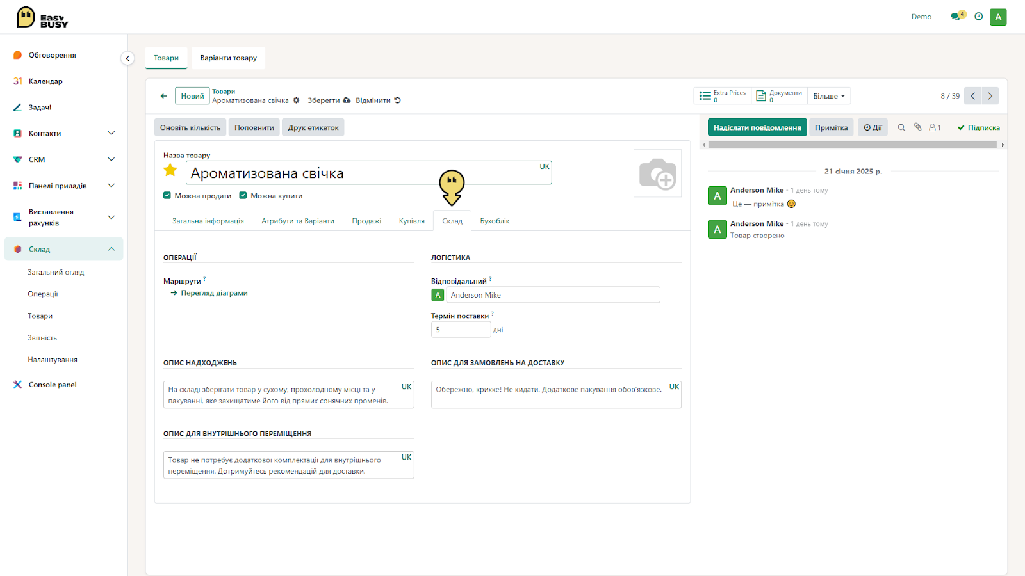Go back with the left arrow
The image size is (1025, 576).
tap(164, 96)
